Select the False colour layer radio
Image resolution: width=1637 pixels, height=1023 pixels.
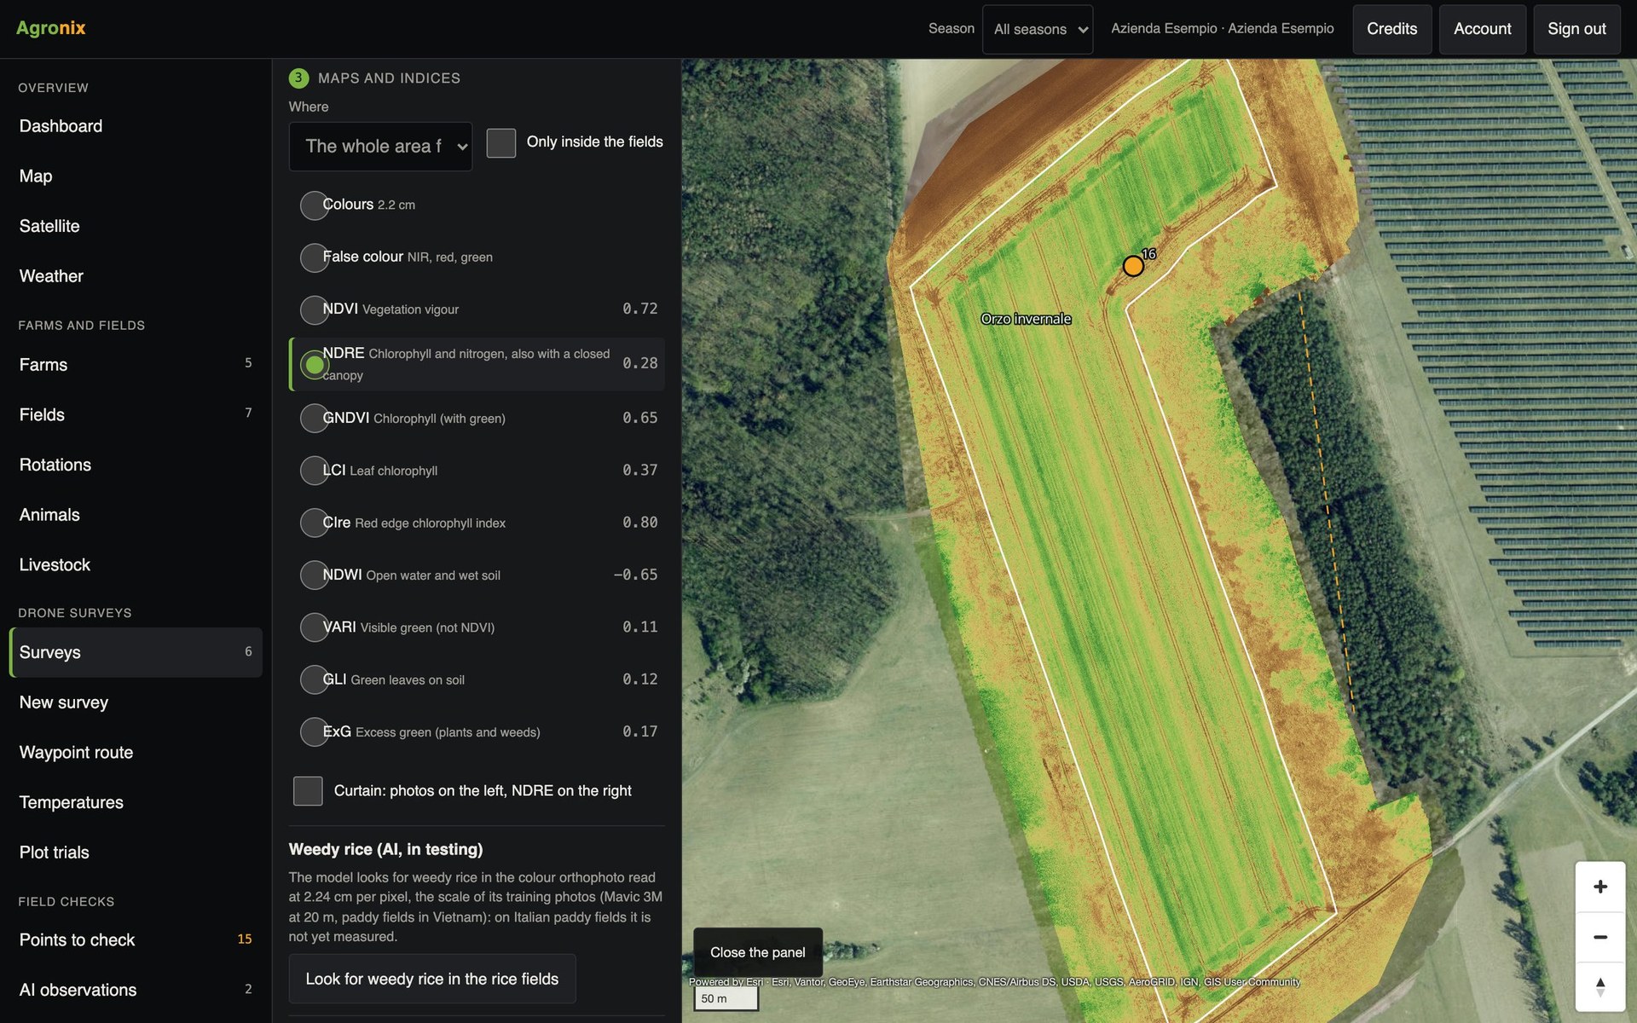[x=315, y=257]
